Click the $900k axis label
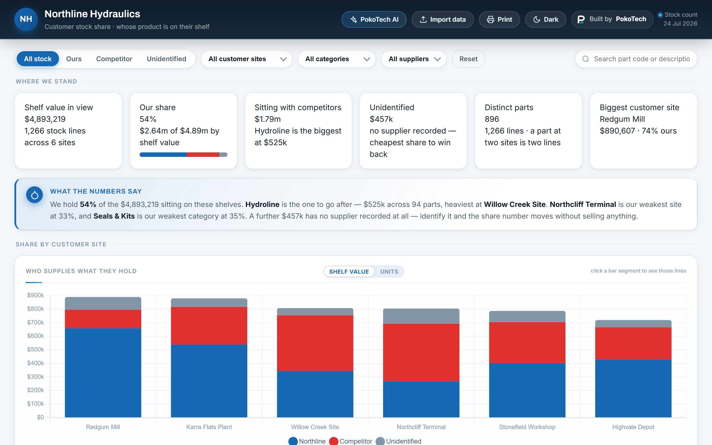 [35, 295]
